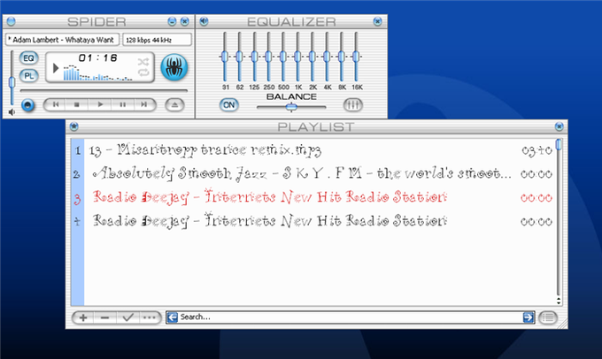Mute using the speaker icon
The width and height of the screenshot is (602, 359).
point(12,112)
